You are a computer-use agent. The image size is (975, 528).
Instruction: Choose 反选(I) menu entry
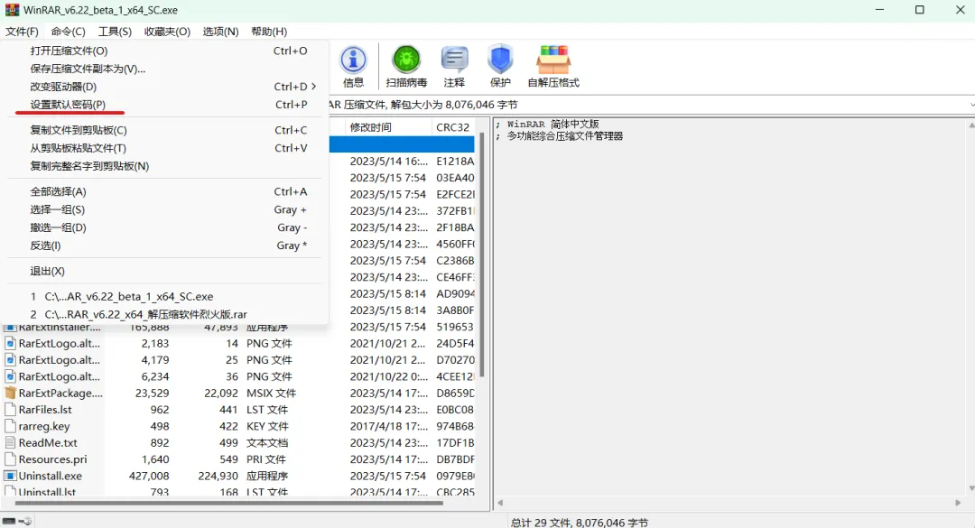coord(164,245)
